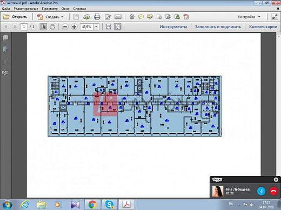Screen dimensions: 281x210
Task: Click the page number input field
Action: click(24, 27)
